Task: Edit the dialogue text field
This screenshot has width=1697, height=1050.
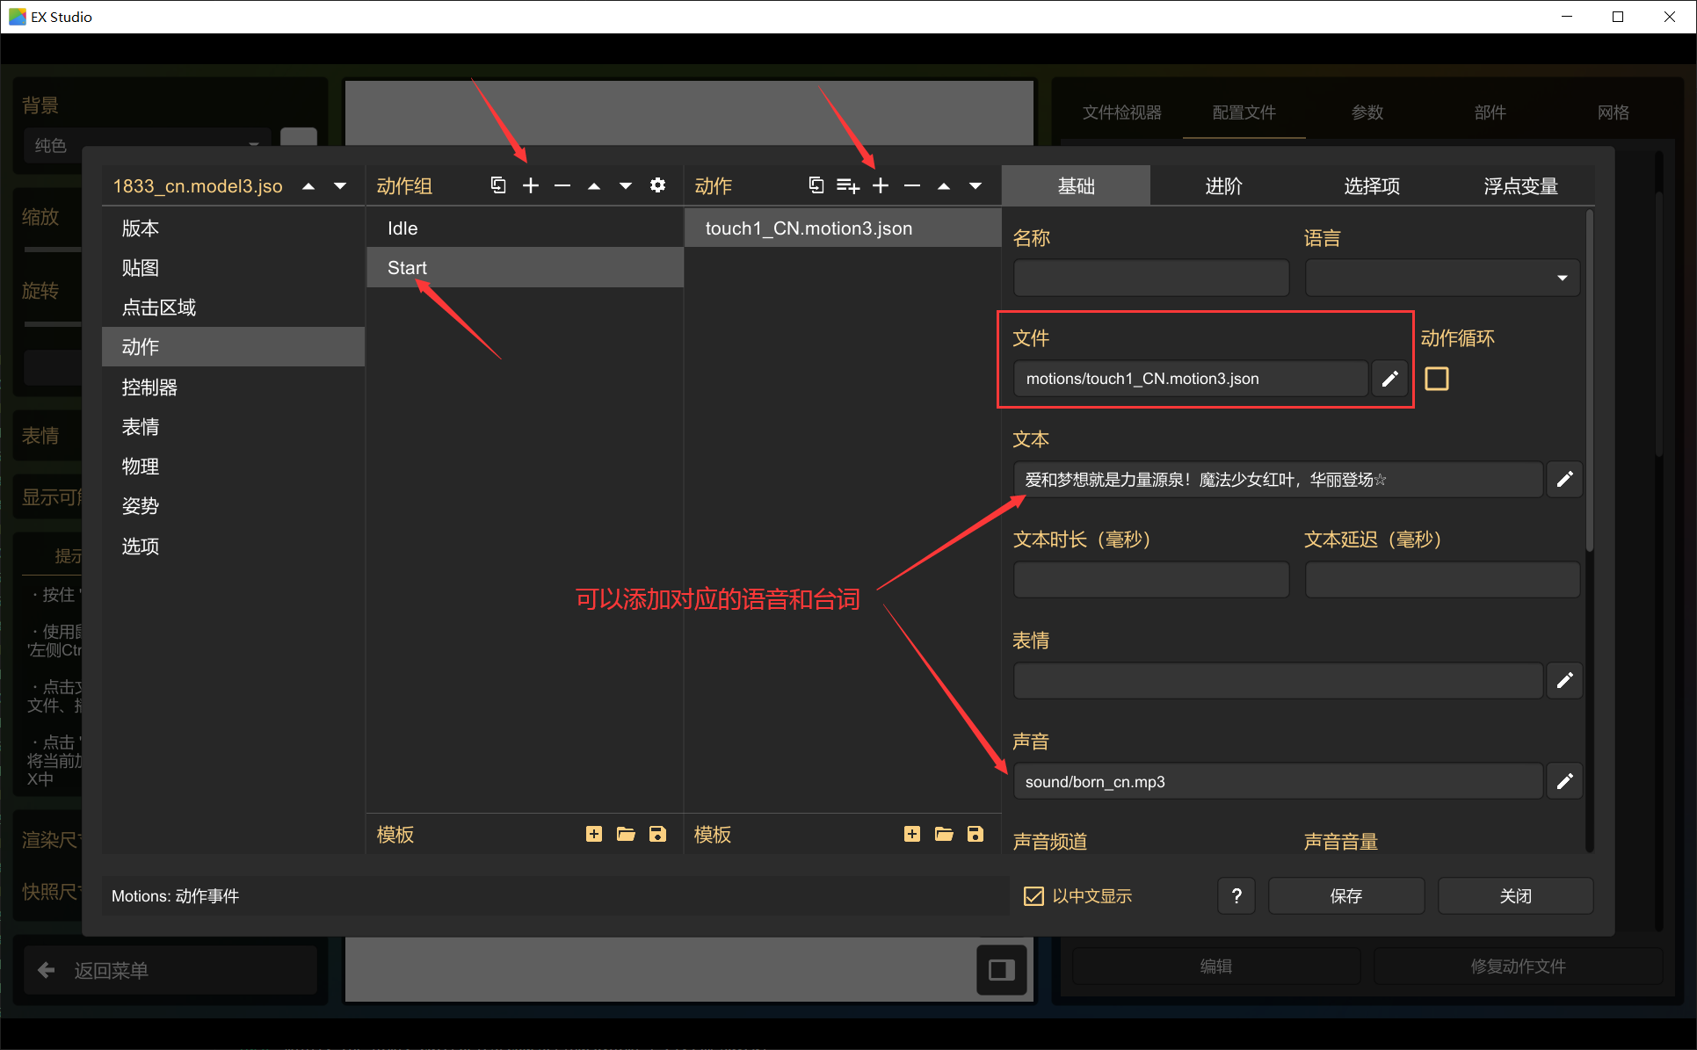Action: click(1564, 480)
